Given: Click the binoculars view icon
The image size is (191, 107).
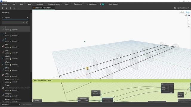Looking at the screenshot, I should coord(189,15).
